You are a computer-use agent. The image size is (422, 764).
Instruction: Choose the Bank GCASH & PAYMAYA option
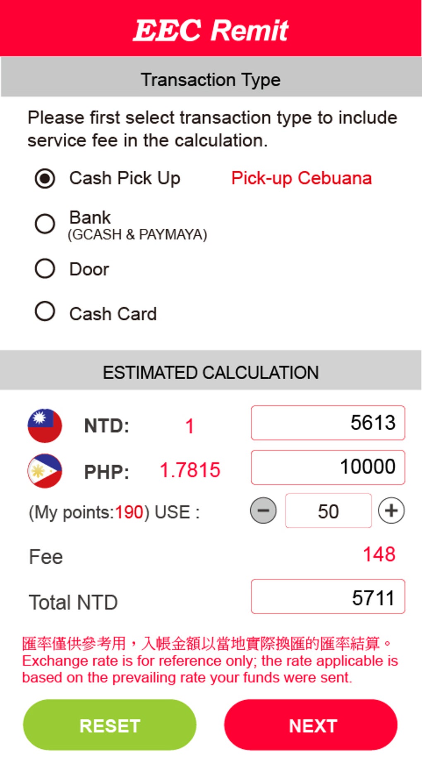pyautogui.click(x=45, y=224)
